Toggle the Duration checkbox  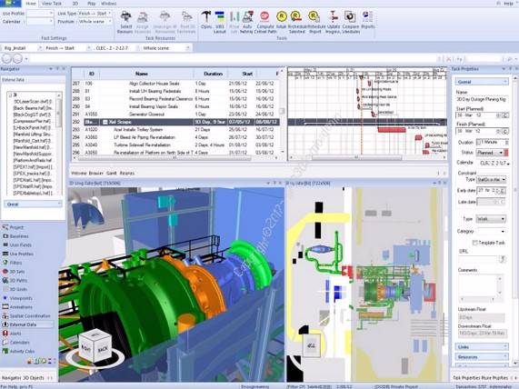click(478, 142)
